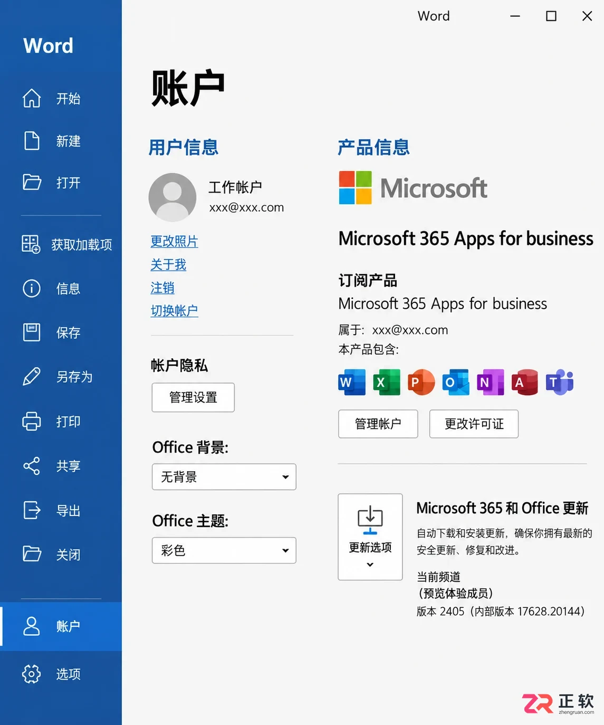Click the Save As pencil icon

(x=32, y=376)
